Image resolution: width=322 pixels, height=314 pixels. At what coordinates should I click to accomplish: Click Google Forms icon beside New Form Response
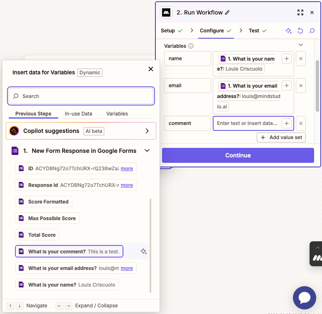pyautogui.click(x=15, y=151)
